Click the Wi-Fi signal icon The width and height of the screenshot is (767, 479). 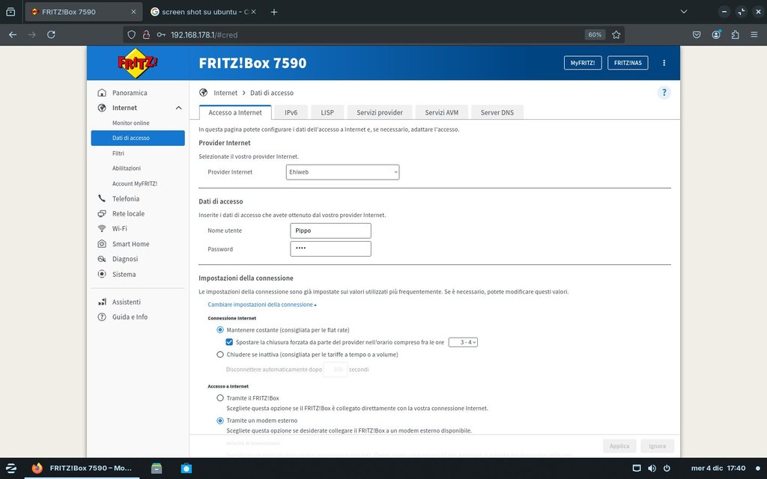[102, 229]
